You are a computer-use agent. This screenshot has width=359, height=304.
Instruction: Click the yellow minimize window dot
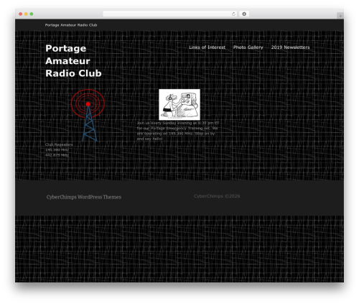pyautogui.click(x=26, y=14)
